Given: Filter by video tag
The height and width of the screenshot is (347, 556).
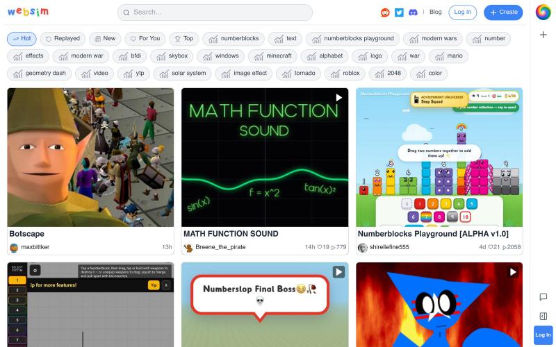Looking at the screenshot, I should click(x=95, y=74).
